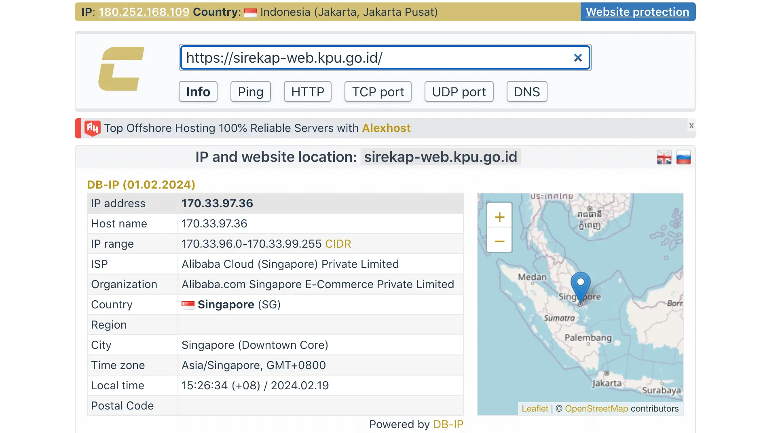The width and height of the screenshot is (761, 433).
Task: Open the OpenStreetMap attribution link
Action: (596, 409)
